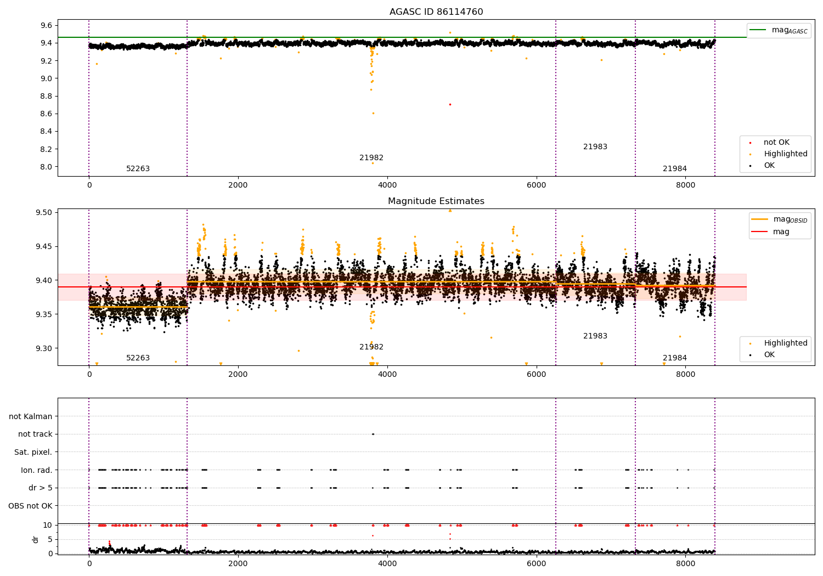Click the 'not track' row label
This screenshot has width=823, height=576.
[x=35, y=434]
